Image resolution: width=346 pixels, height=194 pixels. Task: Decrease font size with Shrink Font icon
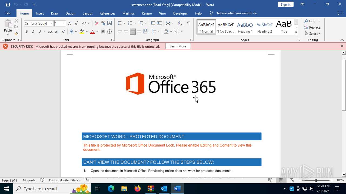(76, 23)
